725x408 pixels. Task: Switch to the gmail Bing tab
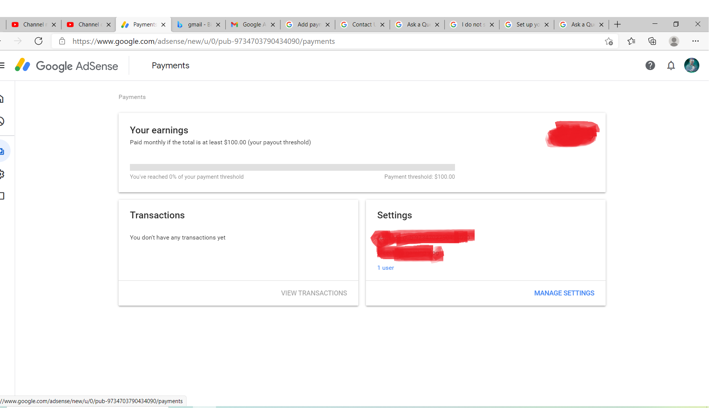pyautogui.click(x=197, y=25)
